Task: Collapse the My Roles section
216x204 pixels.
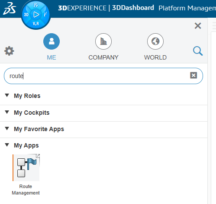Action: pyautogui.click(x=7, y=95)
